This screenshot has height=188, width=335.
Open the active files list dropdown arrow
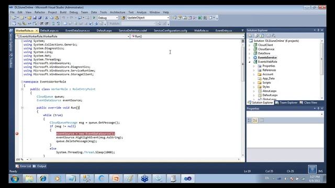coord(242,30)
